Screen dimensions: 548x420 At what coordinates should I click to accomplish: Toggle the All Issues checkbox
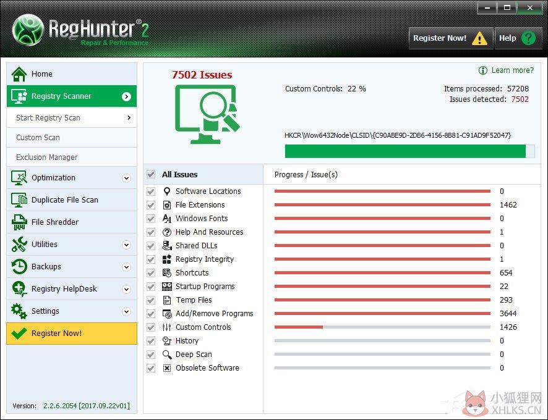tap(151, 174)
